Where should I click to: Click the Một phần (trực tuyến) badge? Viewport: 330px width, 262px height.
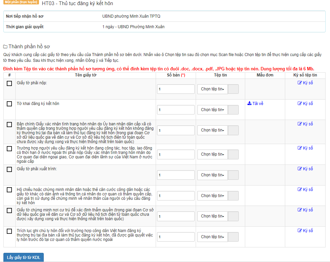(x=21, y=2)
